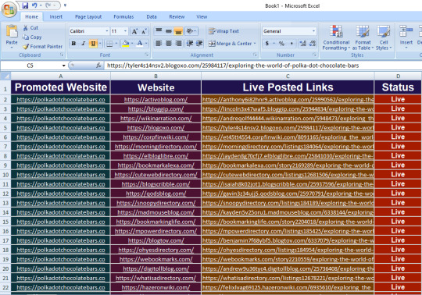
Task: Open the Office Button menu
Action: pyautogui.click(x=9, y=9)
